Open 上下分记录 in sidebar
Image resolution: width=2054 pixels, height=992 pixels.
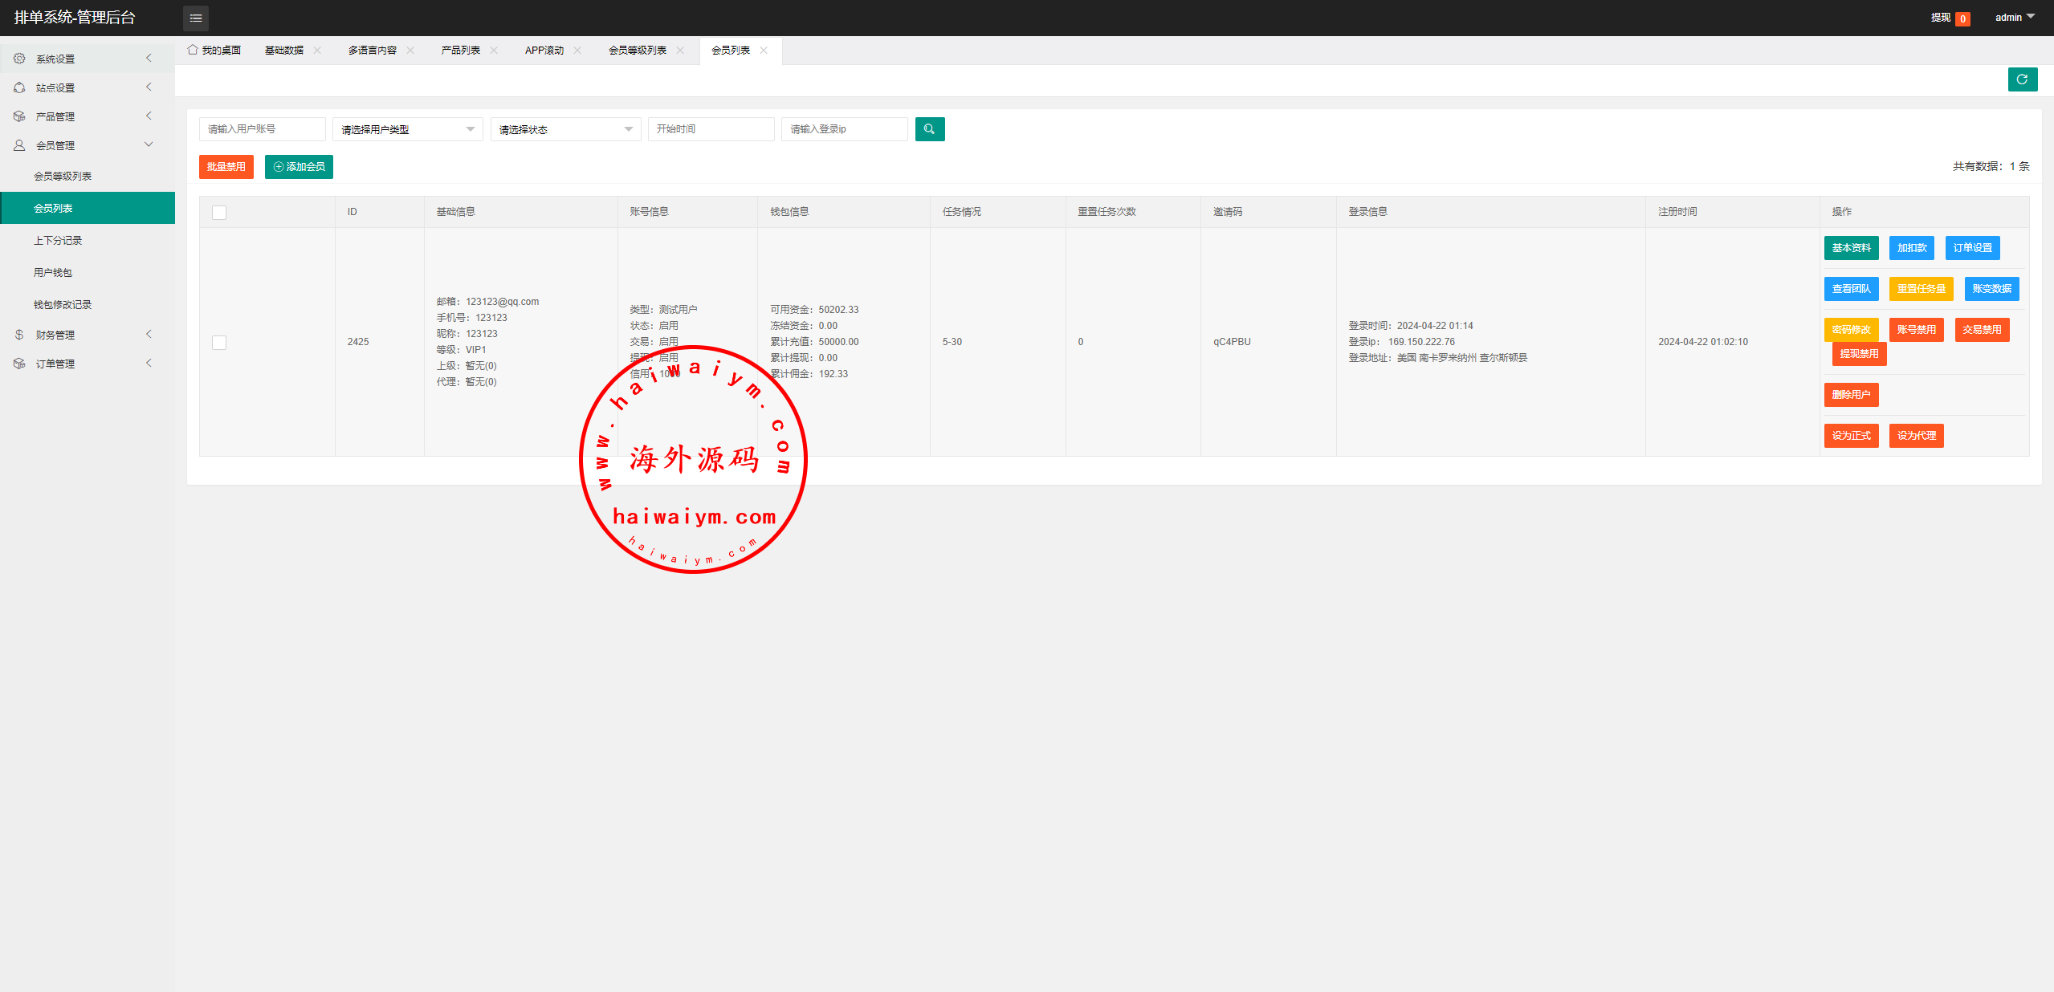(x=58, y=241)
